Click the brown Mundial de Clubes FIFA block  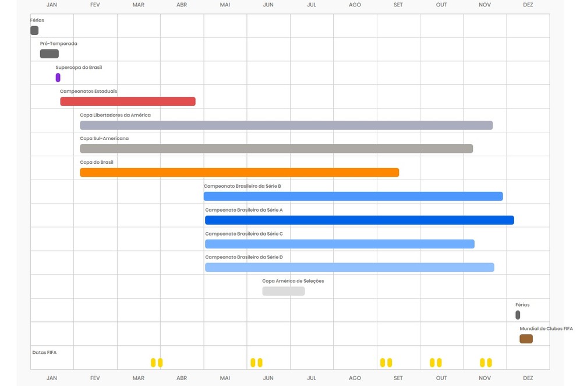tap(526, 339)
